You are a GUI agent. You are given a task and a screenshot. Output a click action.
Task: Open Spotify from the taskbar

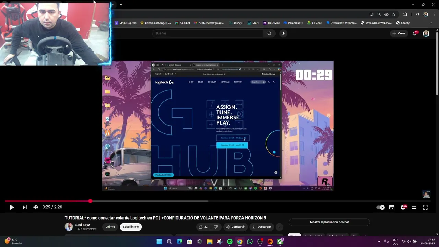coord(230,242)
